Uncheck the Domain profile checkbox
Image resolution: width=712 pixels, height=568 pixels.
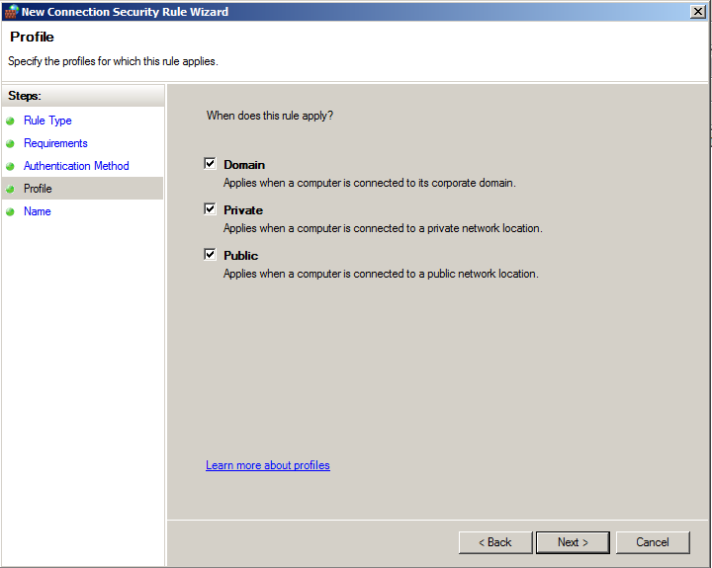[210, 164]
